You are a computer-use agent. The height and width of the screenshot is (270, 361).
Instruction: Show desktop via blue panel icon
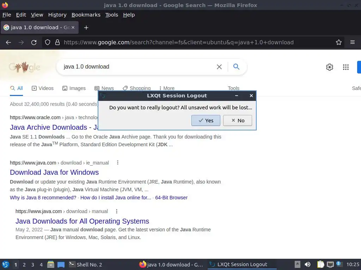click(61, 264)
